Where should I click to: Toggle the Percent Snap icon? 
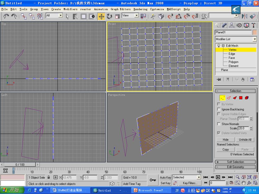[187, 16]
